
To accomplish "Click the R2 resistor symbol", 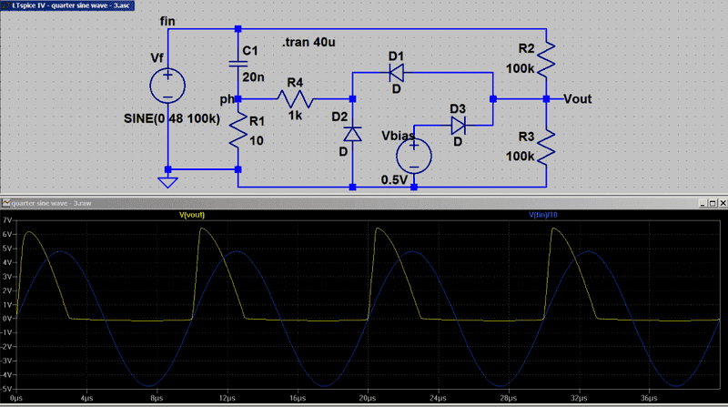I will tap(546, 58).
